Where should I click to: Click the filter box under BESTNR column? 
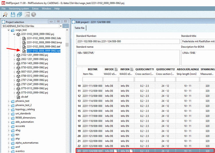click(92, 79)
